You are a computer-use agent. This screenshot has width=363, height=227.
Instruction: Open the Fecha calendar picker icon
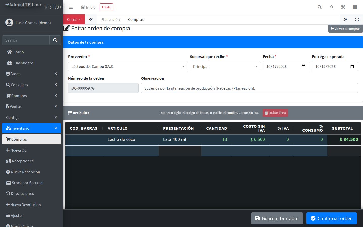coord(304,66)
